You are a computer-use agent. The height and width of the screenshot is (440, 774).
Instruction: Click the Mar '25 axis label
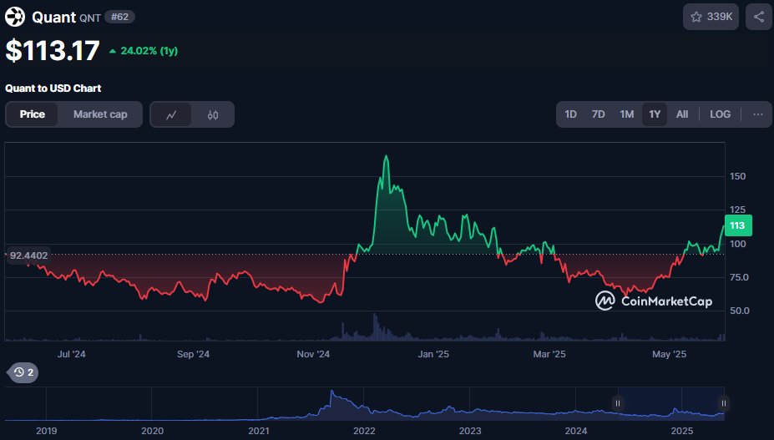549,354
